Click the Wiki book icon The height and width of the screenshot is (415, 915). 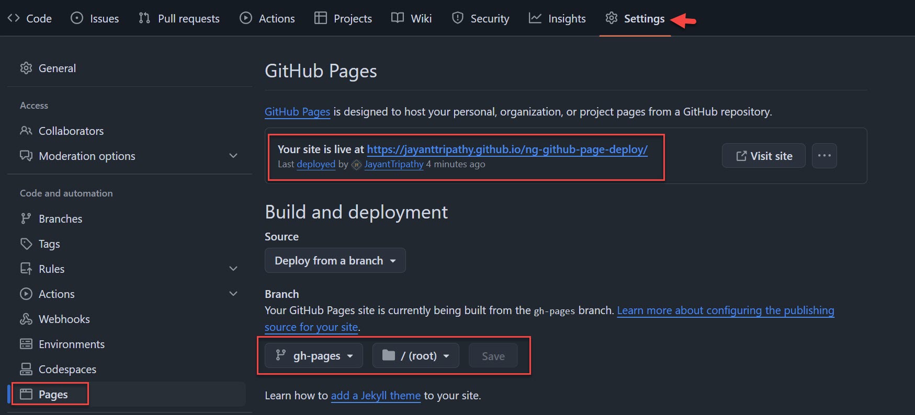click(398, 18)
